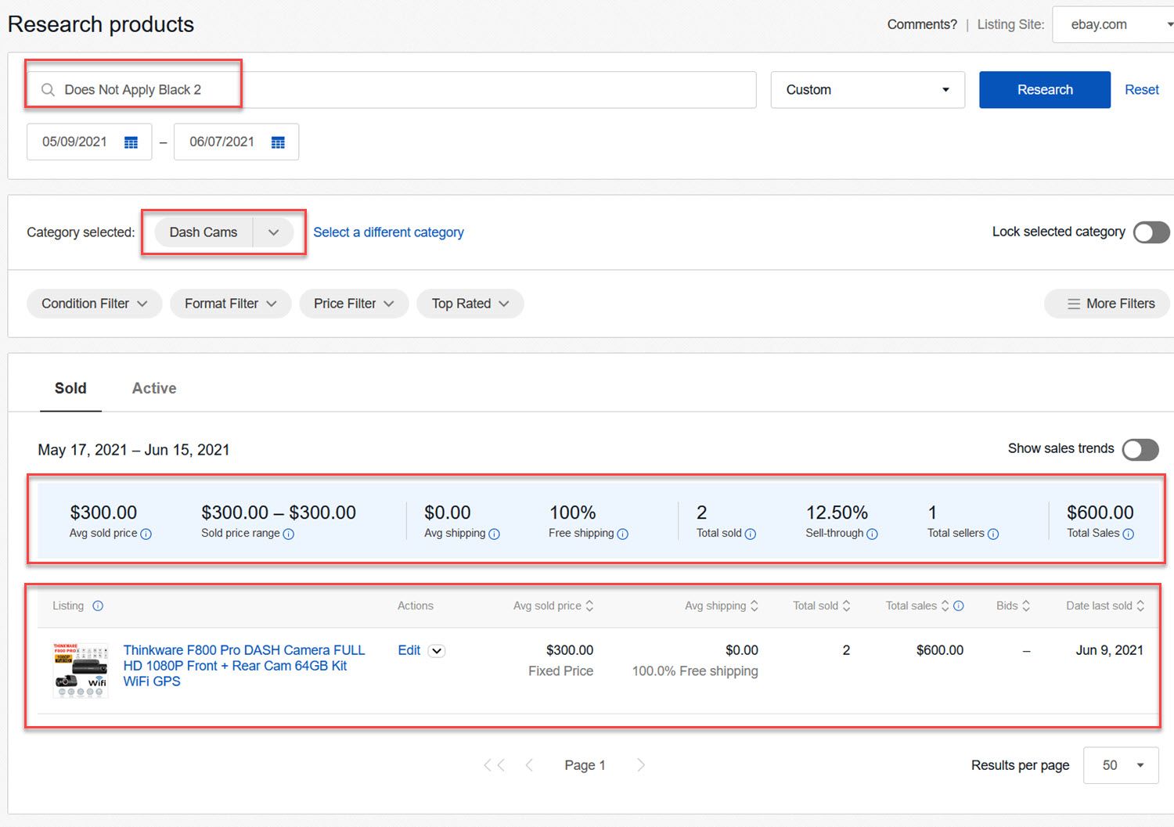Click the Free shipping info icon

[x=623, y=534]
